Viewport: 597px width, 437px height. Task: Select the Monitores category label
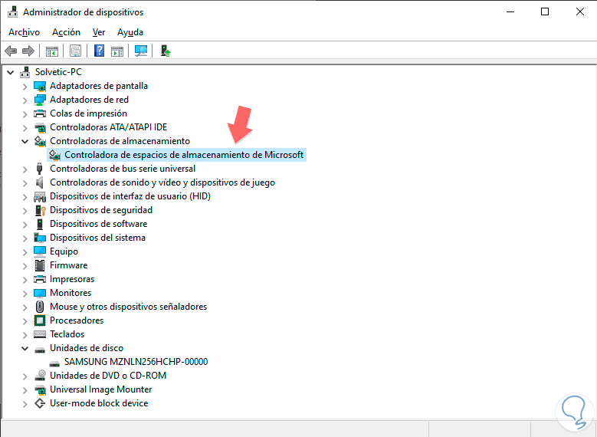pyautogui.click(x=71, y=293)
